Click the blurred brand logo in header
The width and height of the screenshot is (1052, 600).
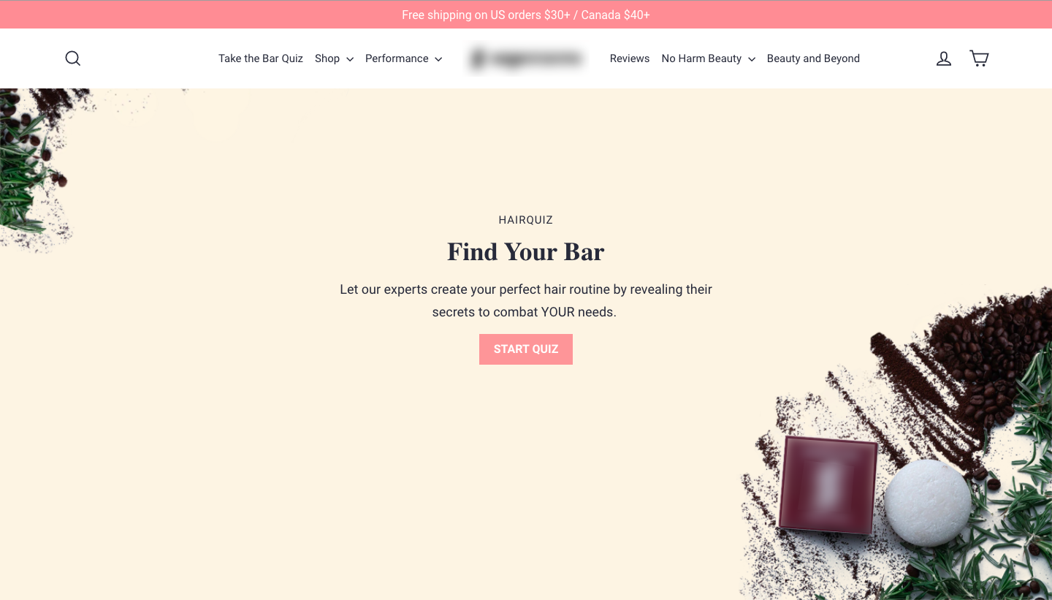coord(526,58)
